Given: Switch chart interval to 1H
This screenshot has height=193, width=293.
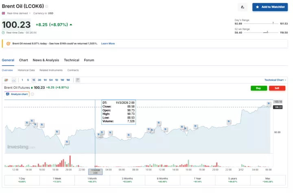Looking at the screenshot, I should tap(45, 80).
